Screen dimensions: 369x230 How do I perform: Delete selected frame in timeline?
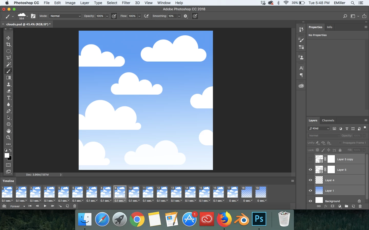(x=75, y=206)
